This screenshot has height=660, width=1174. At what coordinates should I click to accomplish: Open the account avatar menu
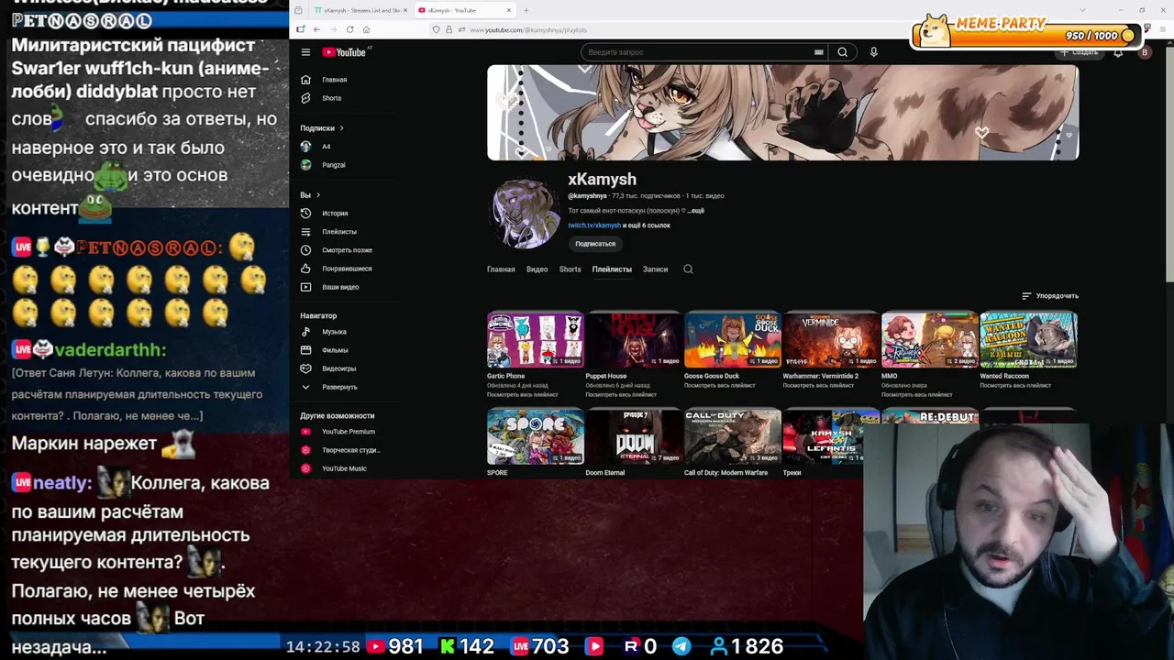(x=1144, y=52)
